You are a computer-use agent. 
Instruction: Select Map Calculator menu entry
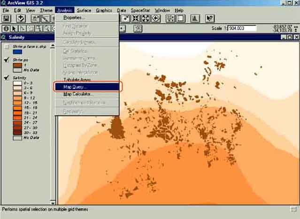78,94
